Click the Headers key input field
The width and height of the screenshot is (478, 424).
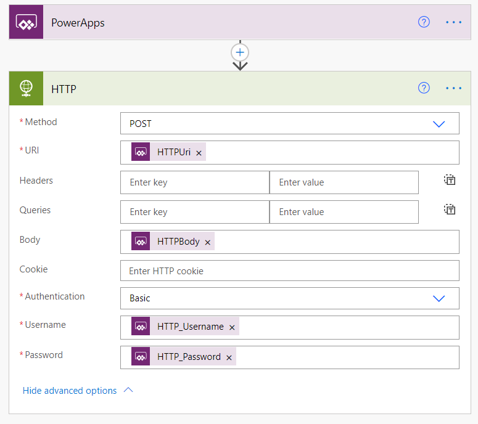click(x=195, y=182)
